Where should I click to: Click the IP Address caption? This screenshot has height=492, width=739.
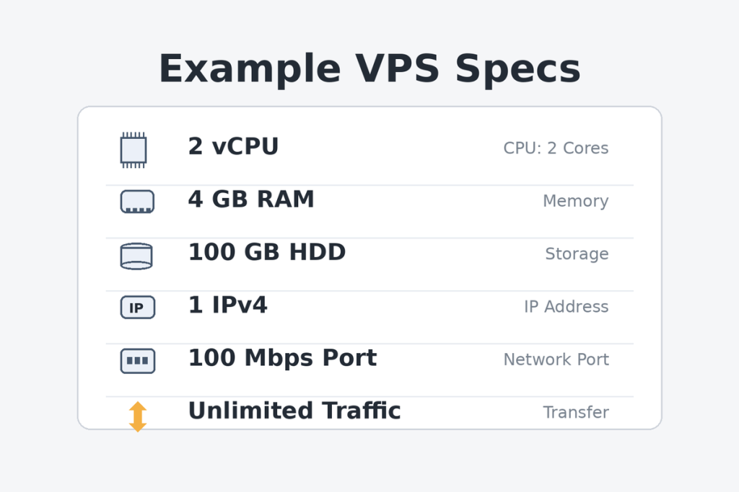[x=566, y=307]
